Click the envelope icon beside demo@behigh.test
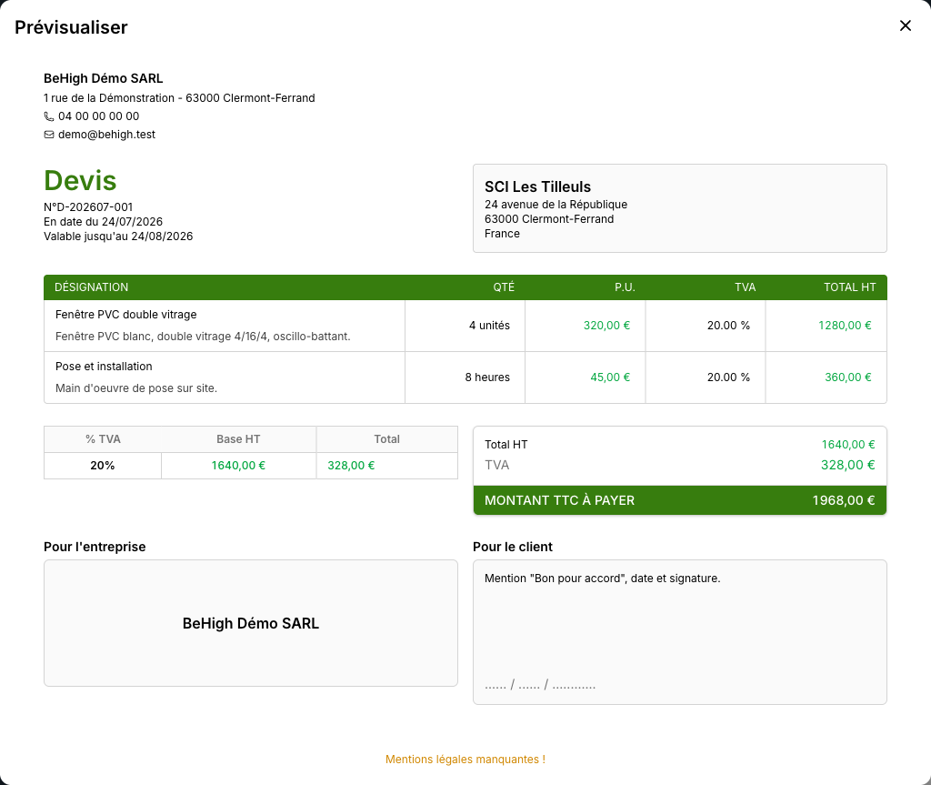Viewport: 931px width, 785px height. click(x=49, y=135)
